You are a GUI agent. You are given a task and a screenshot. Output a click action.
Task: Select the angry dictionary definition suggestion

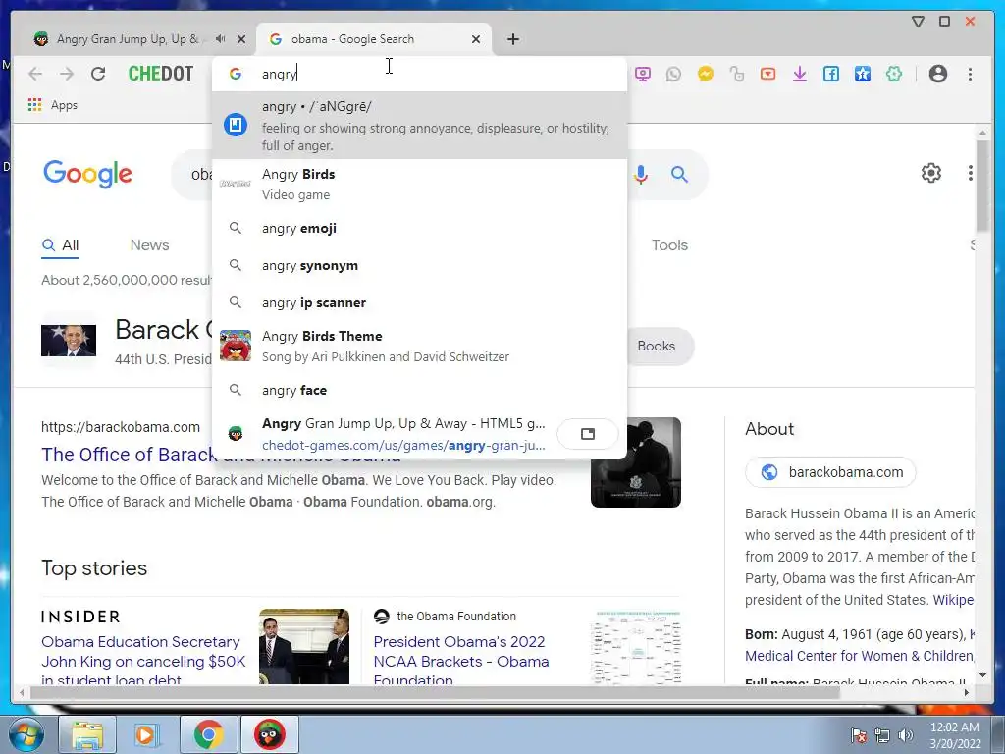[x=420, y=125]
